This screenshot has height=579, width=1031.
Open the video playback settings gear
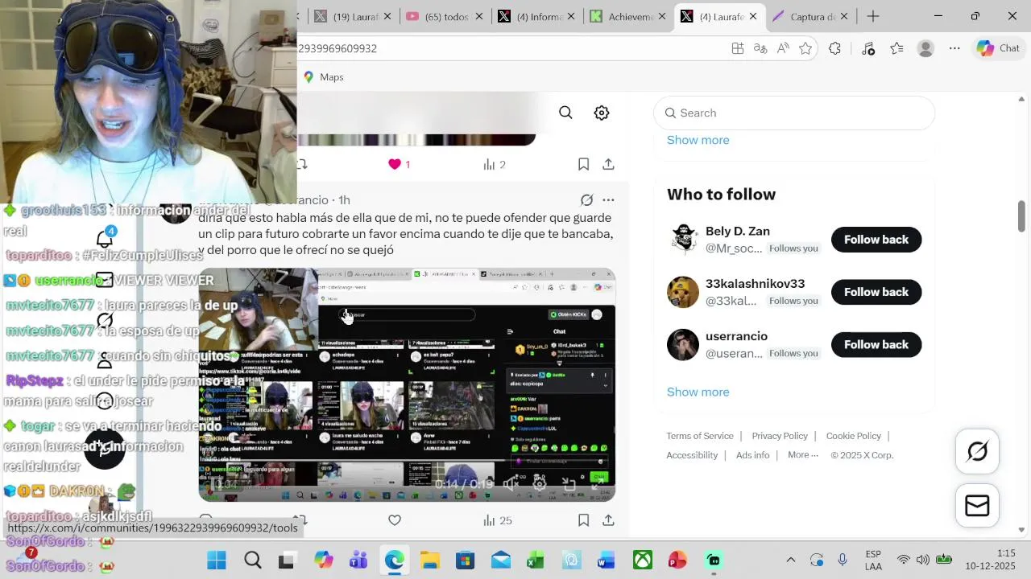(540, 484)
